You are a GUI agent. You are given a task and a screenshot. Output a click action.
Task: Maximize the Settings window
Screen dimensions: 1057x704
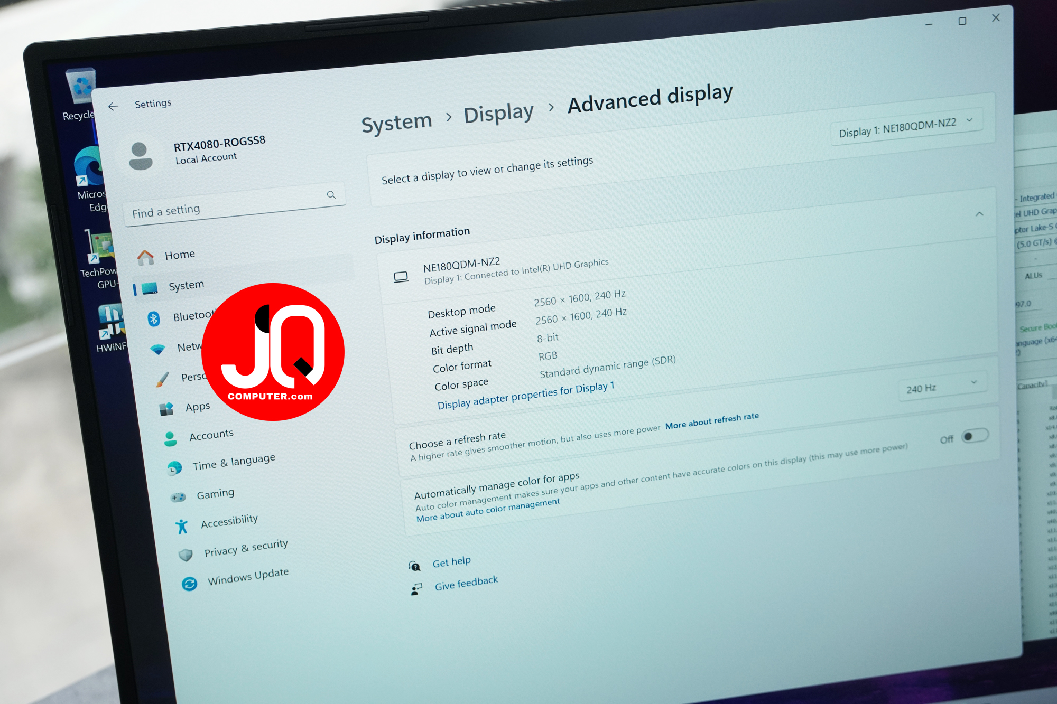962,21
